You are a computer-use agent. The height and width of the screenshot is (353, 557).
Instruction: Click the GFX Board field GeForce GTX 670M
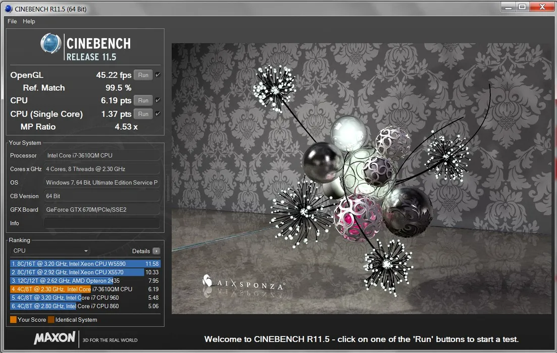pos(102,209)
